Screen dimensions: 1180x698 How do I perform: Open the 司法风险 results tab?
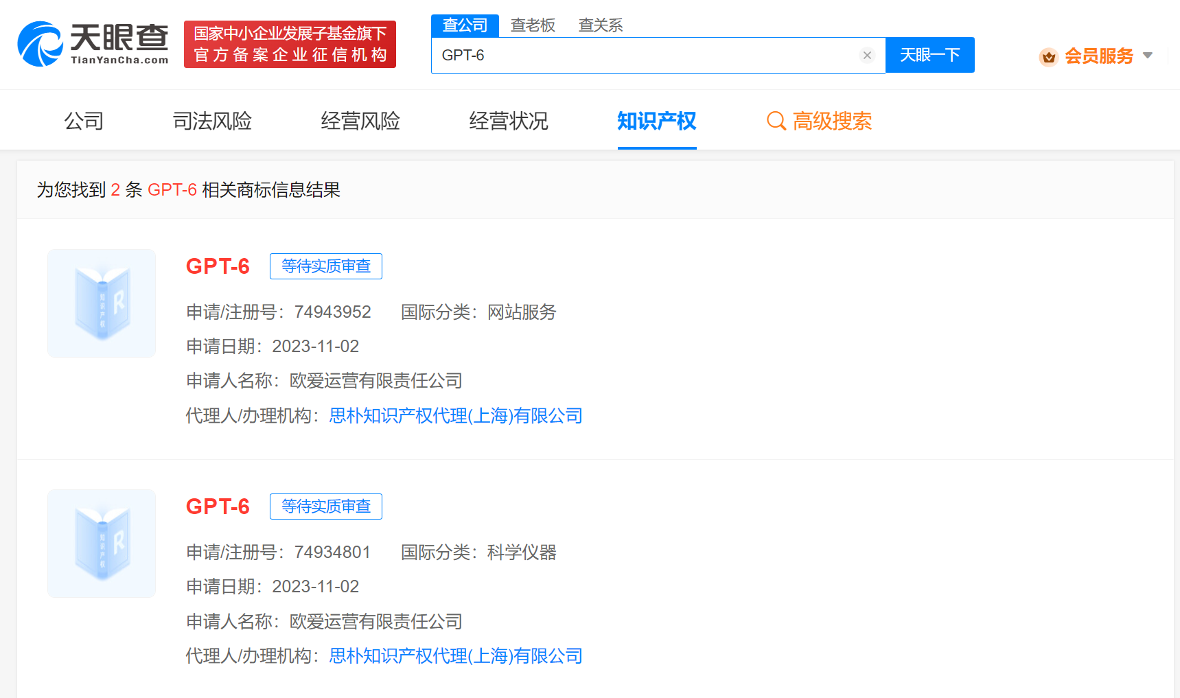[x=212, y=121]
